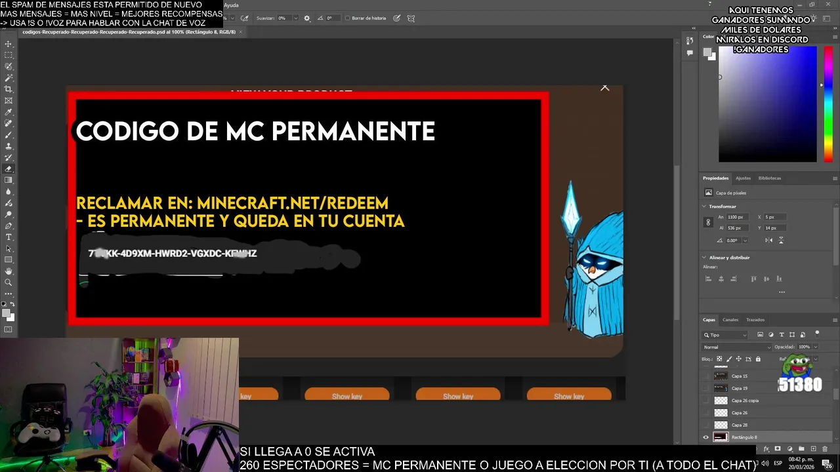
Task: Flip horizontally in Transformar section
Action: click(x=768, y=240)
